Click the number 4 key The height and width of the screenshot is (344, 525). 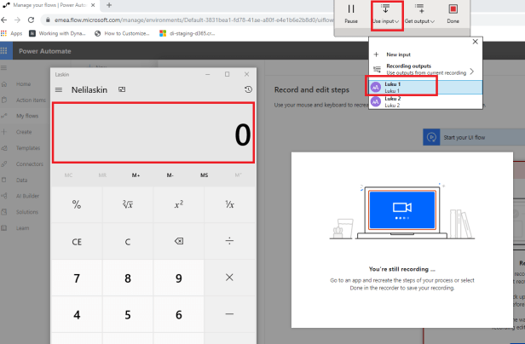pyautogui.click(x=77, y=314)
